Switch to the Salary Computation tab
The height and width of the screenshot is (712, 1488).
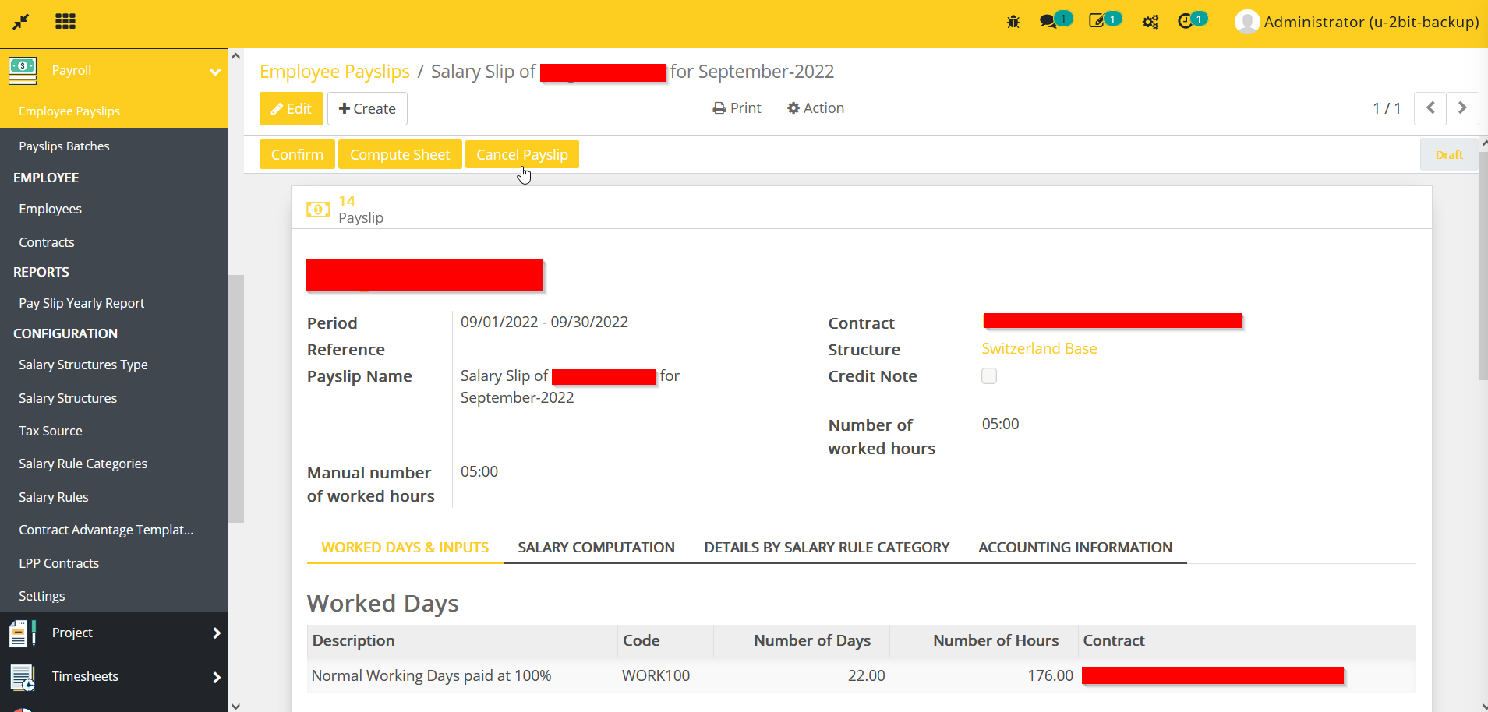[x=596, y=548]
